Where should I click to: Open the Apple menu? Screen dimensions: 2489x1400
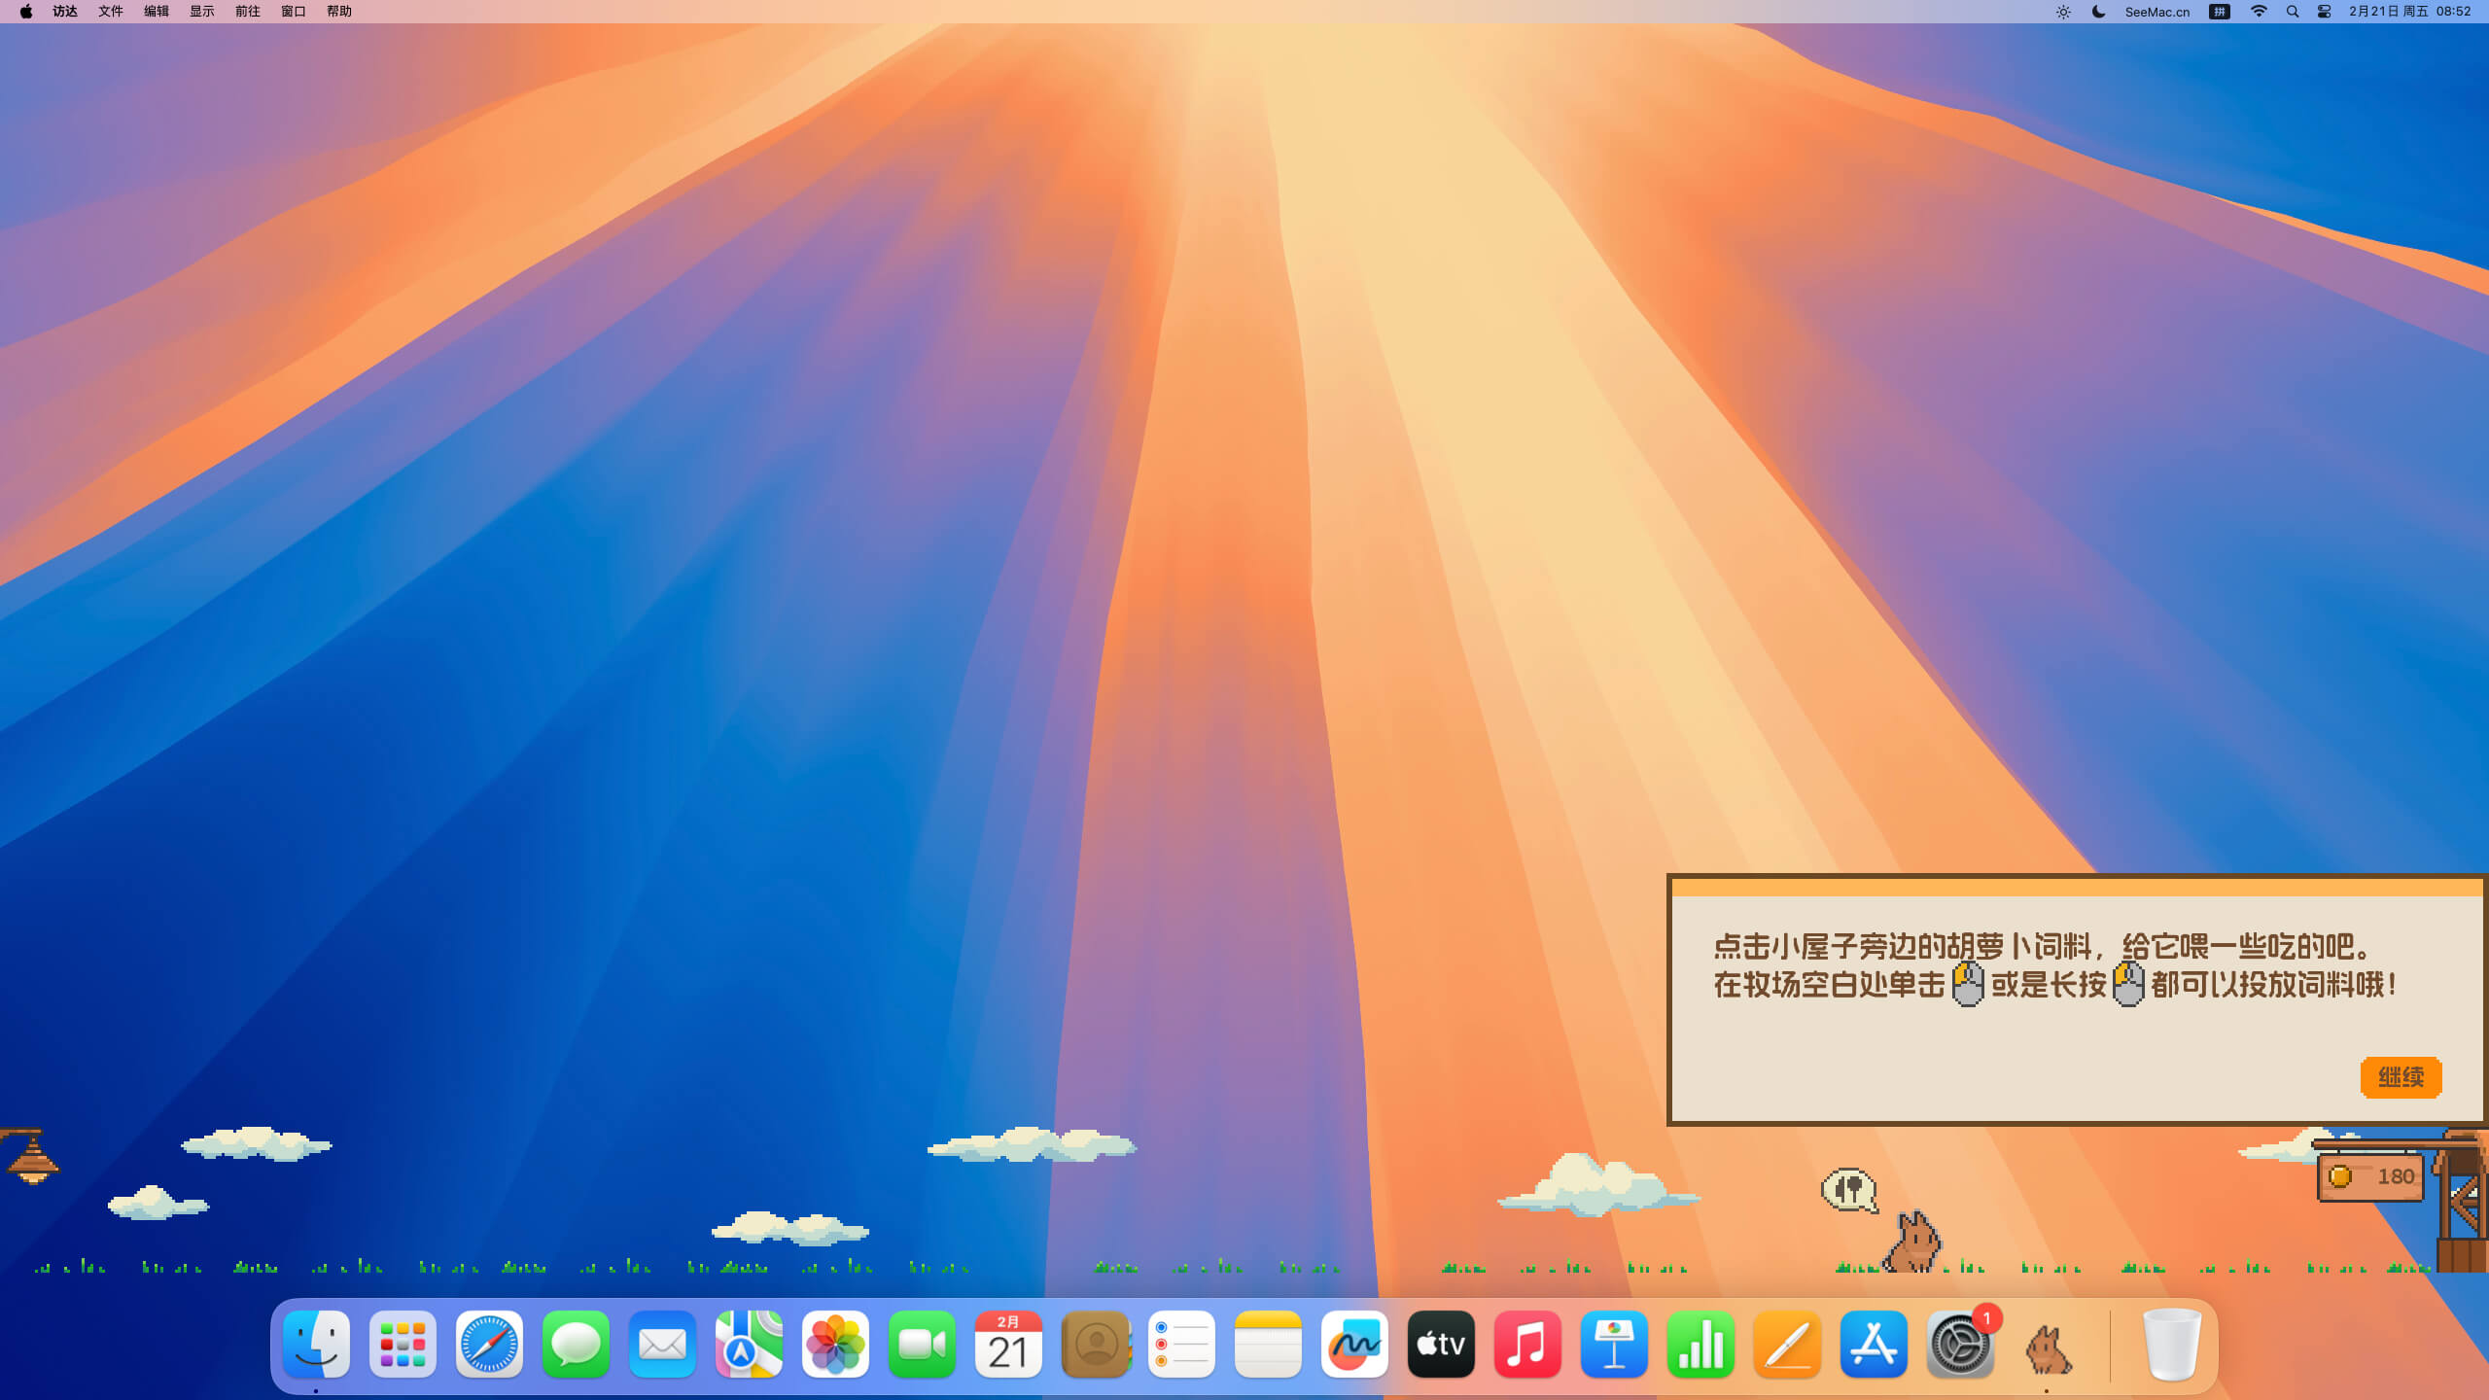26,12
